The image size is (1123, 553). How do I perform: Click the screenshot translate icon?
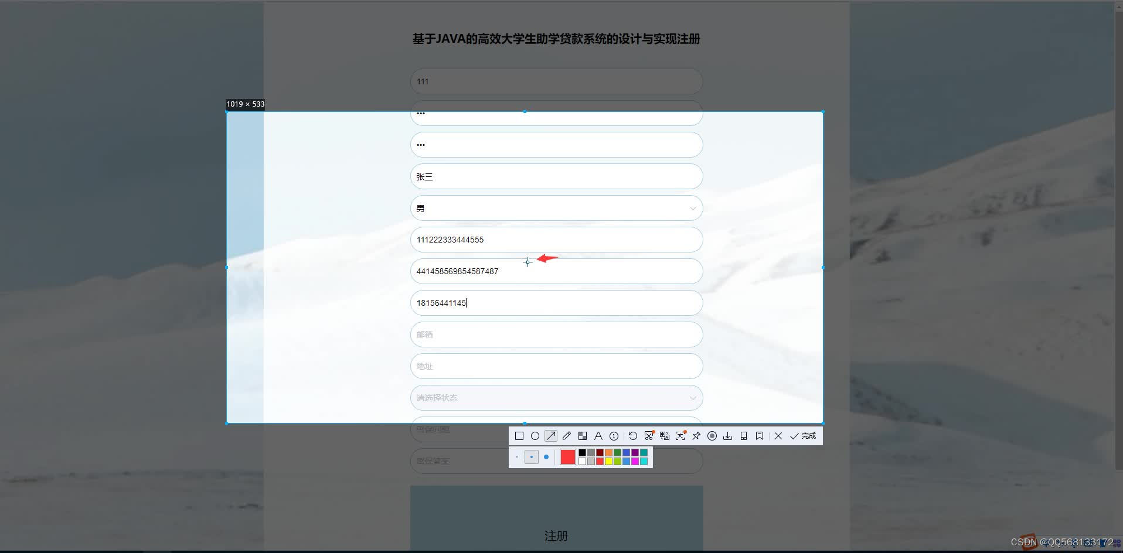point(665,436)
